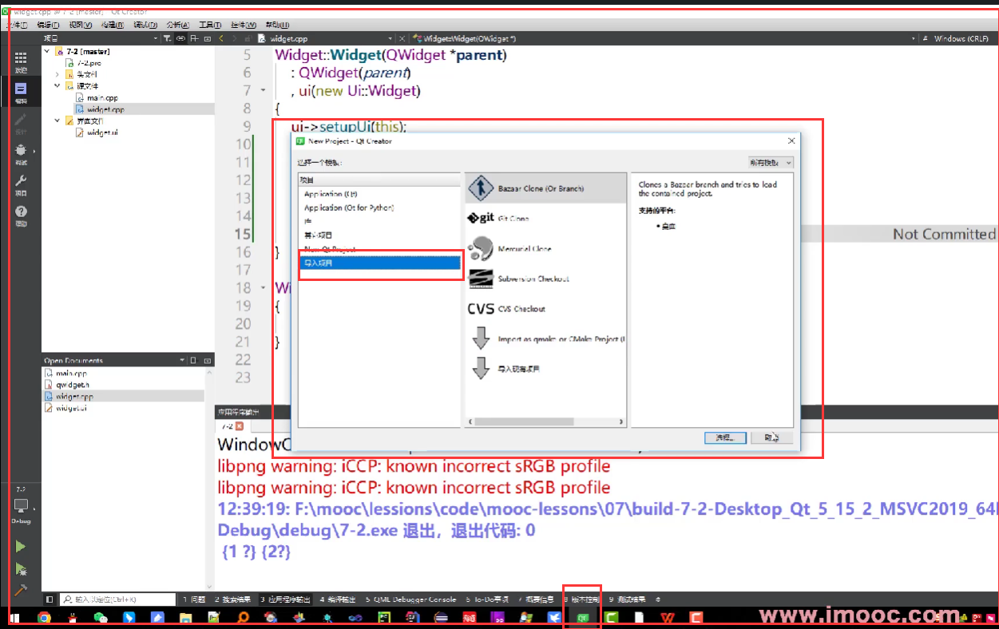Close the widget.cpp document with X icon
Screen dimensions: 999x629
pyautogui.click(x=401, y=38)
